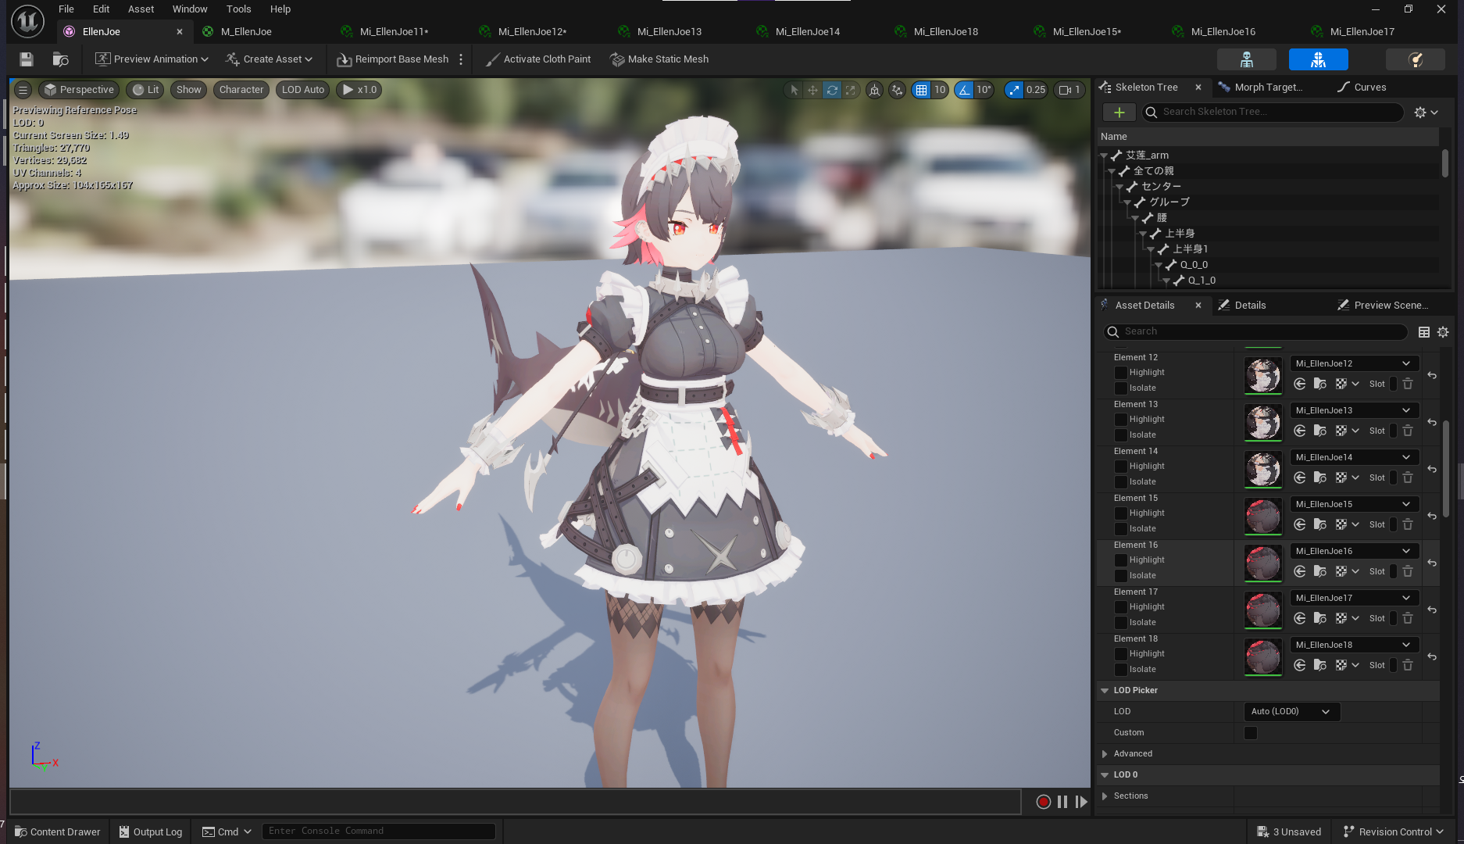1464x844 pixels.
Task: Switch to Skeleton editing mode icon
Action: click(x=1247, y=59)
